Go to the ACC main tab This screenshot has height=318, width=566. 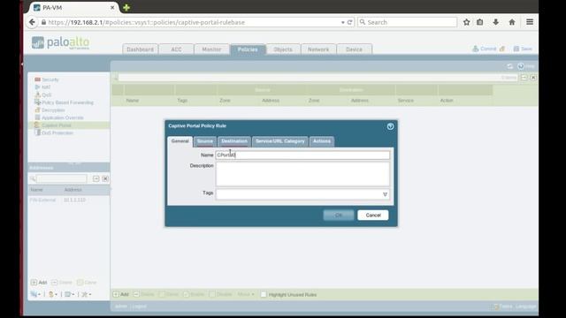(x=176, y=49)
